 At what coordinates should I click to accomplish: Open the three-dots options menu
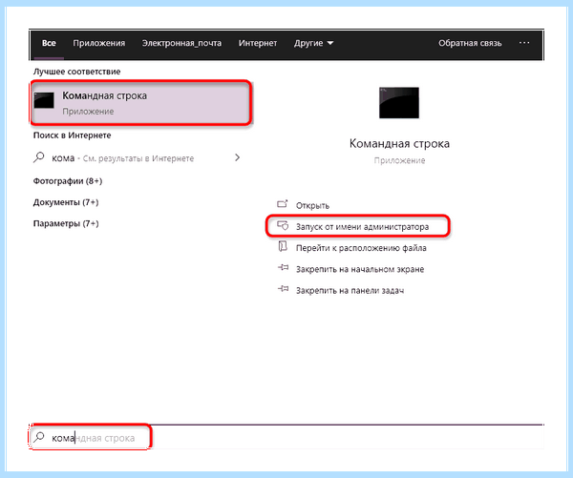[x=524, y=43]
